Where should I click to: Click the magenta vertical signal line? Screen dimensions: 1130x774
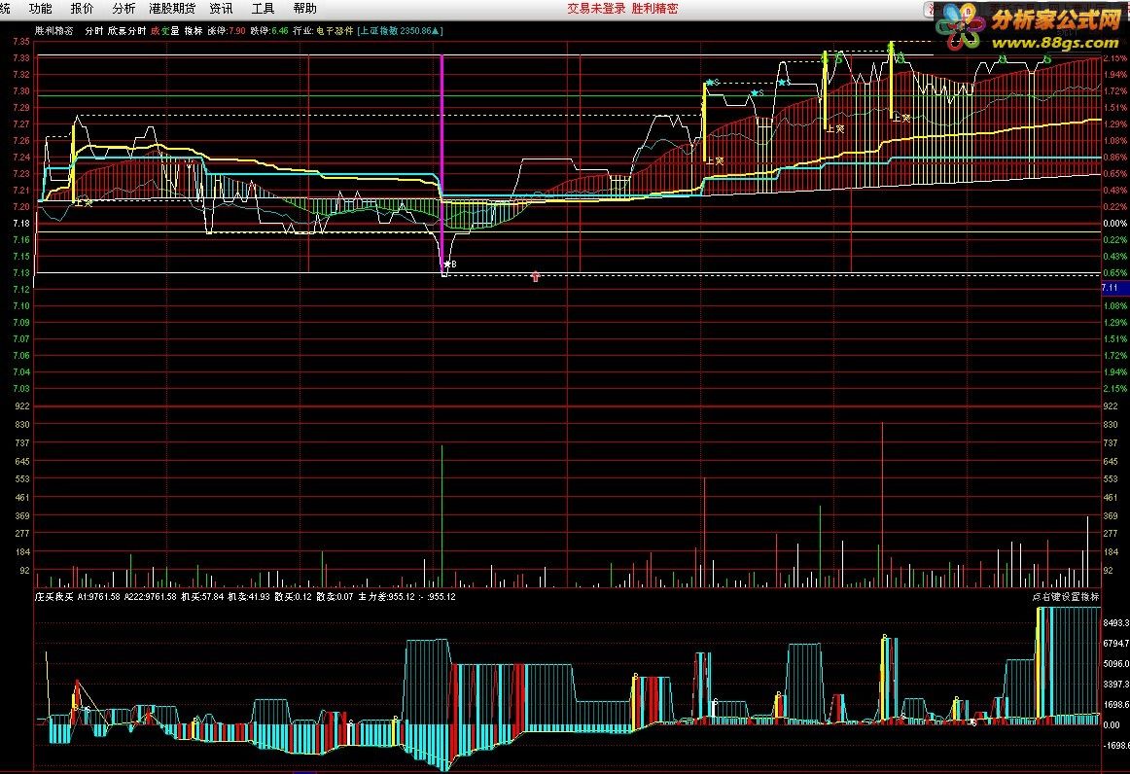441,162
